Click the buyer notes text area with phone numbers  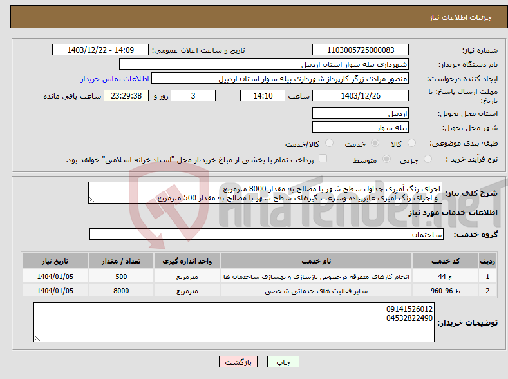pos(234,322)
